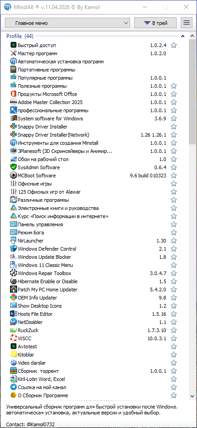
Task: Open the Telegram channel link icon
Action: [14, 387]
